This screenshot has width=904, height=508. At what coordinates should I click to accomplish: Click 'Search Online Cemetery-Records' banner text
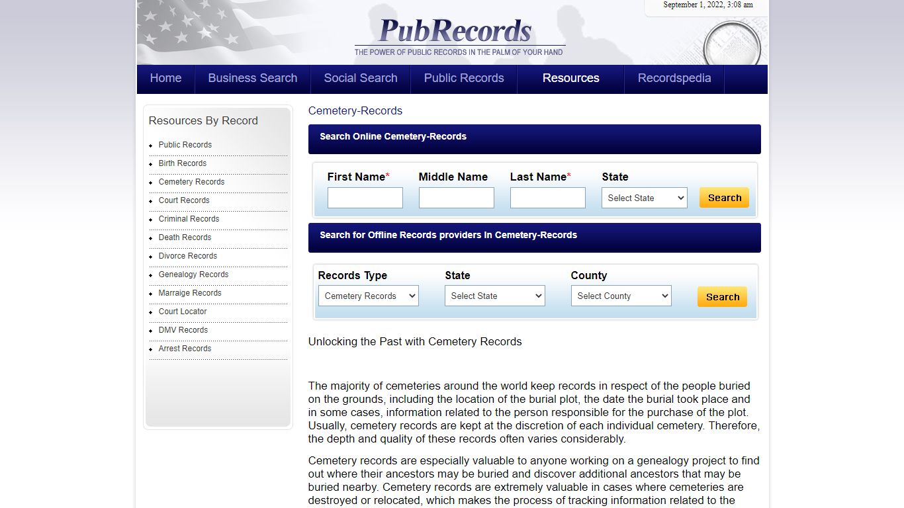[393, 136]
